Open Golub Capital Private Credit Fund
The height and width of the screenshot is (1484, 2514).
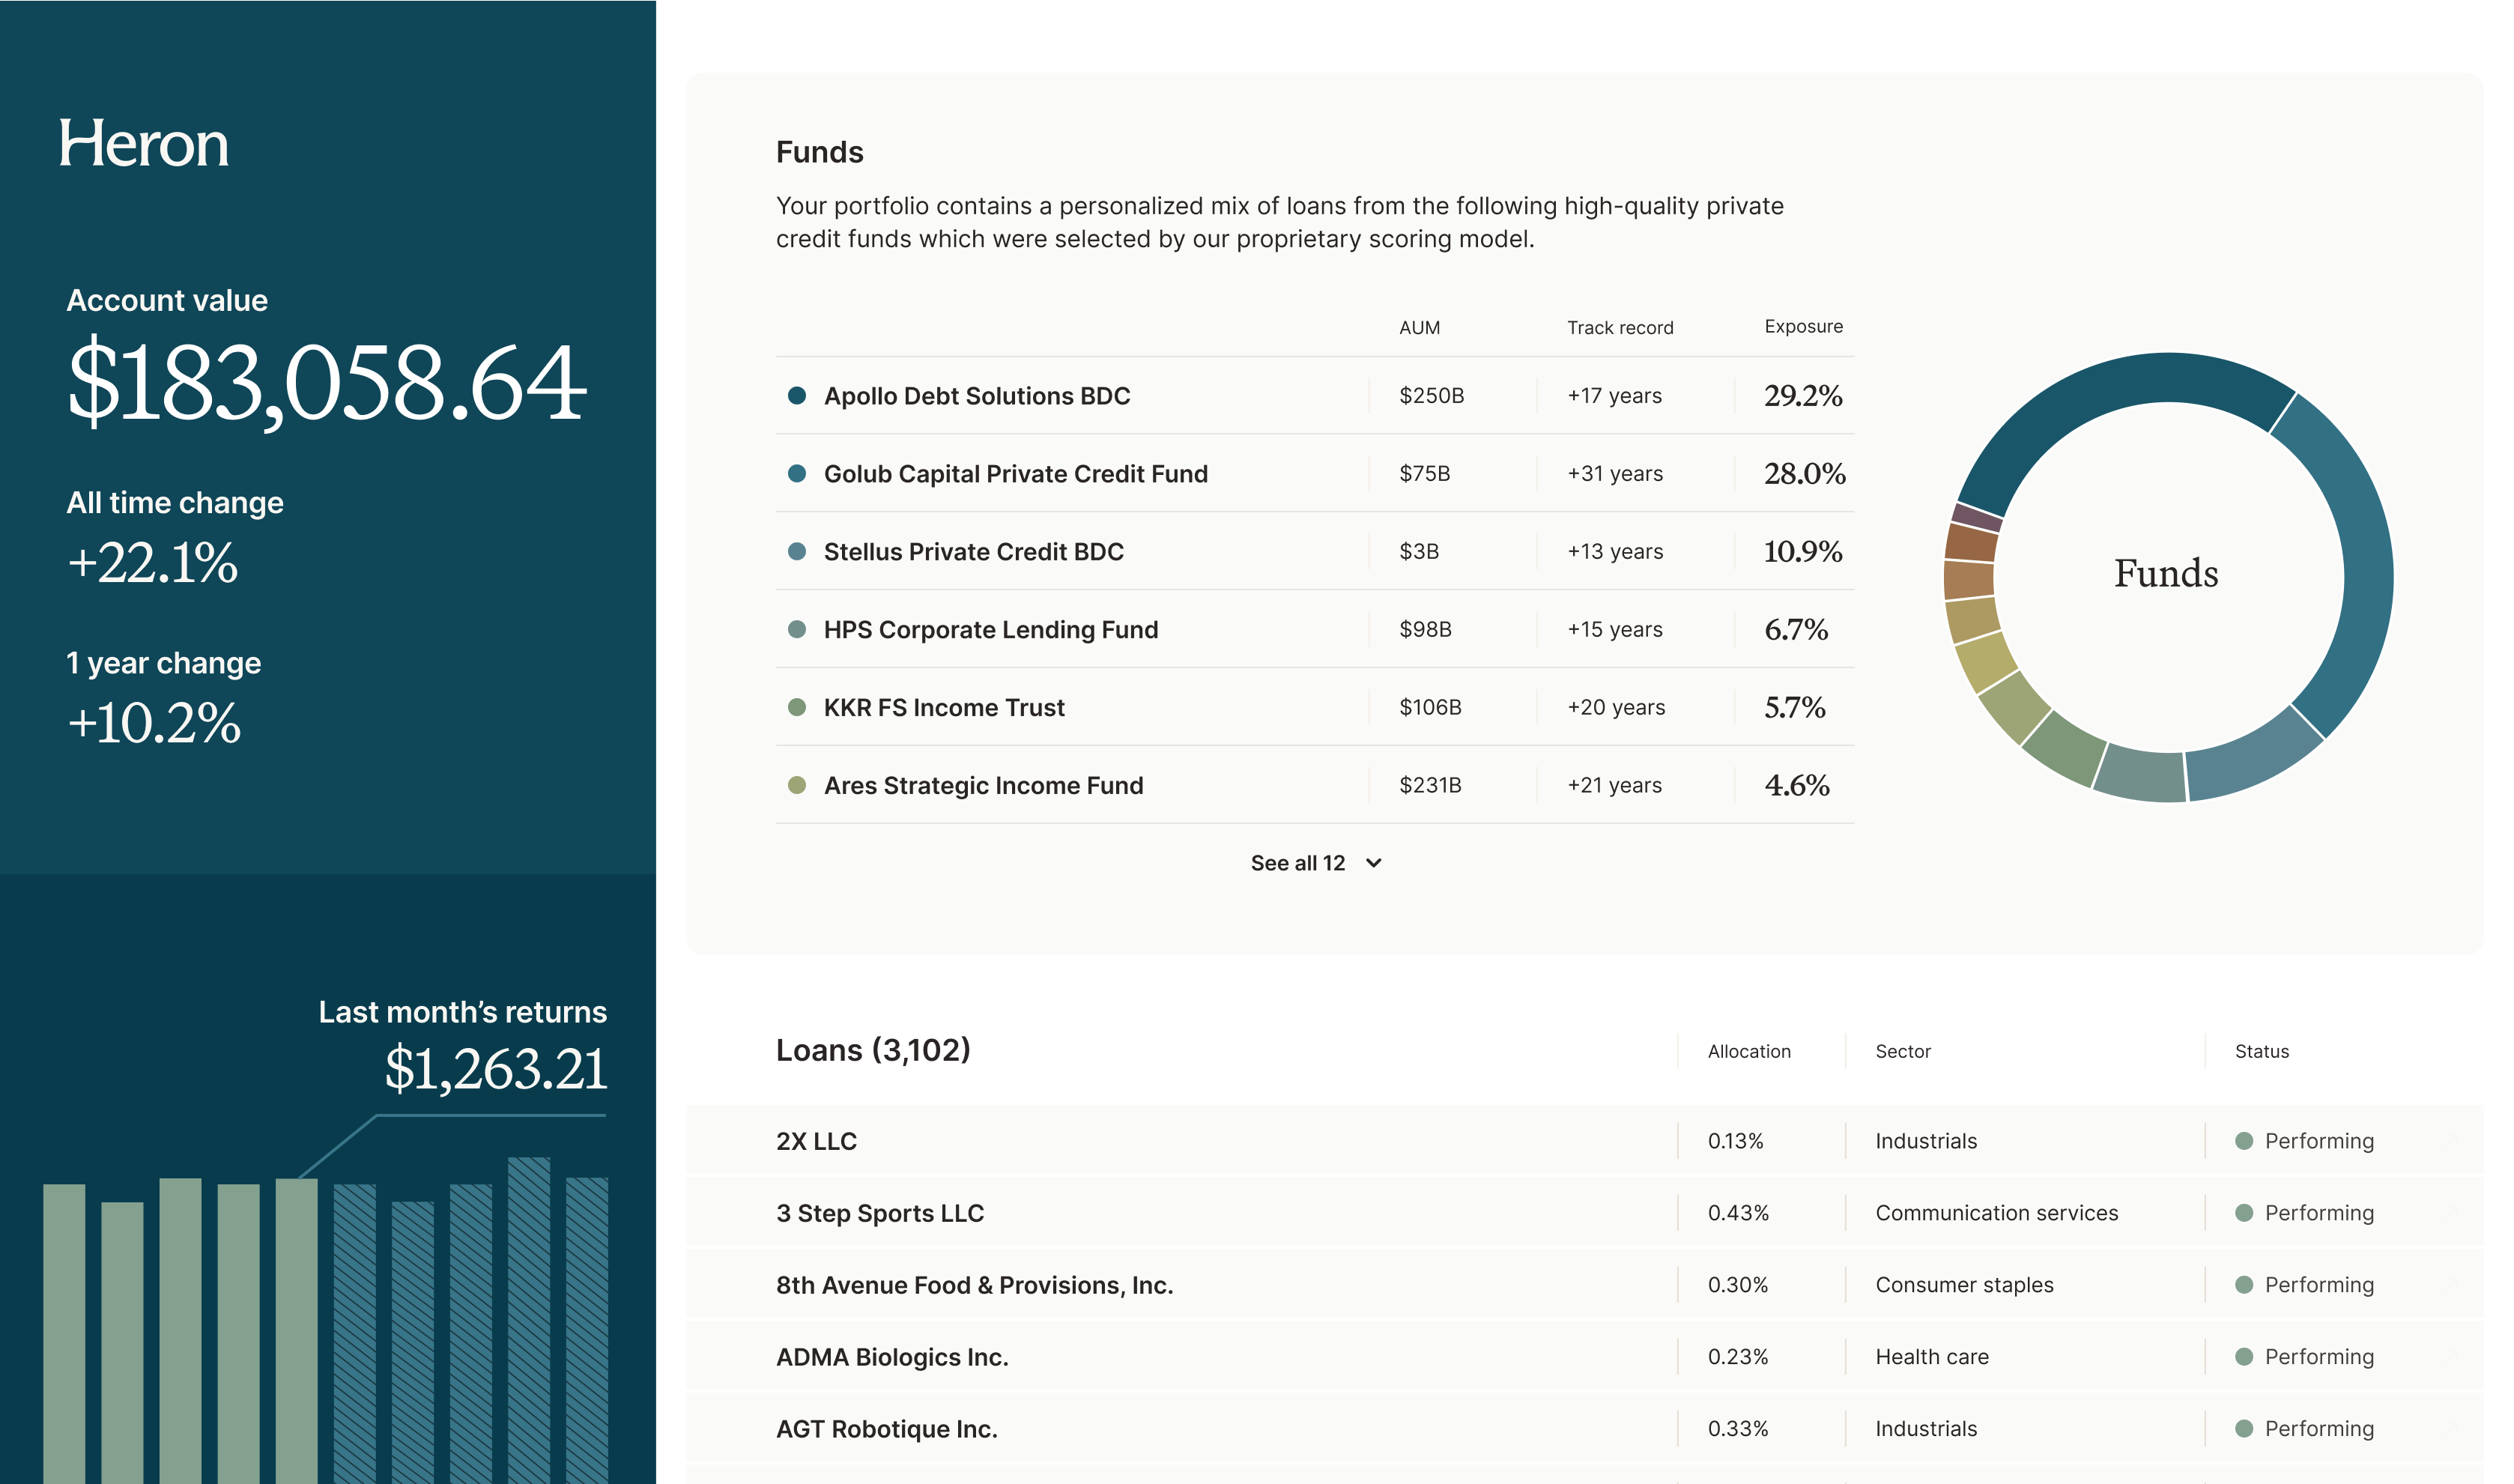point(1015,474)
